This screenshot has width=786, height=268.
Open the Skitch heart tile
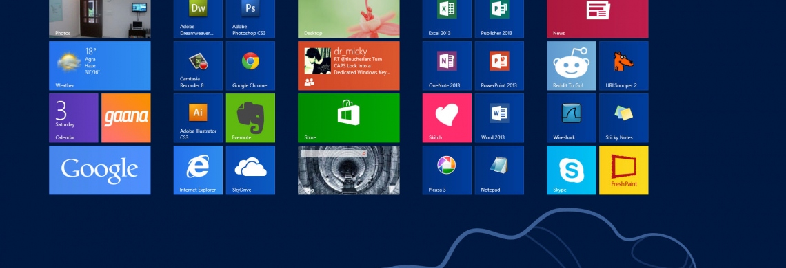[447, 118]
